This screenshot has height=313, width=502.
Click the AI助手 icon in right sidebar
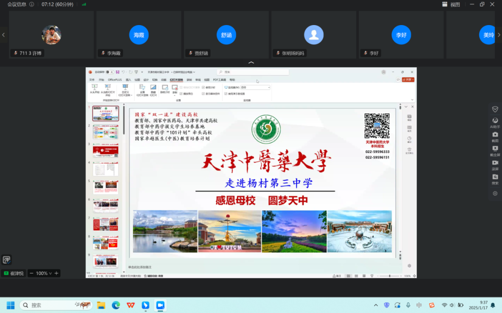495,121
